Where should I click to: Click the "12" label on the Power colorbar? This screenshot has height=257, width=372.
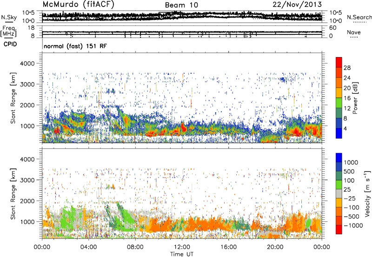(x=347, y=109)
